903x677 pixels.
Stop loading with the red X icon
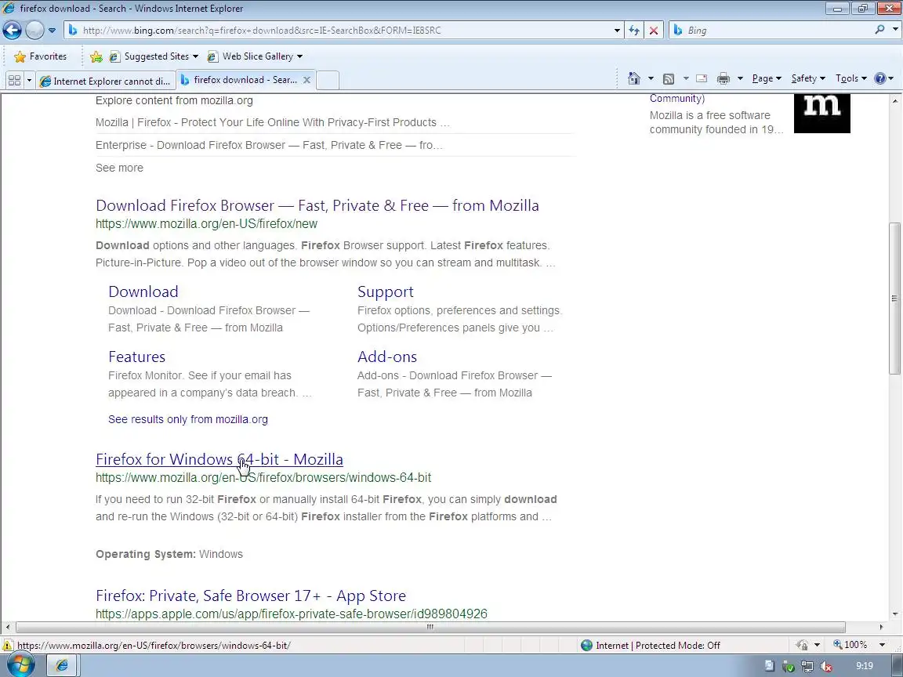tap(654, 30)
